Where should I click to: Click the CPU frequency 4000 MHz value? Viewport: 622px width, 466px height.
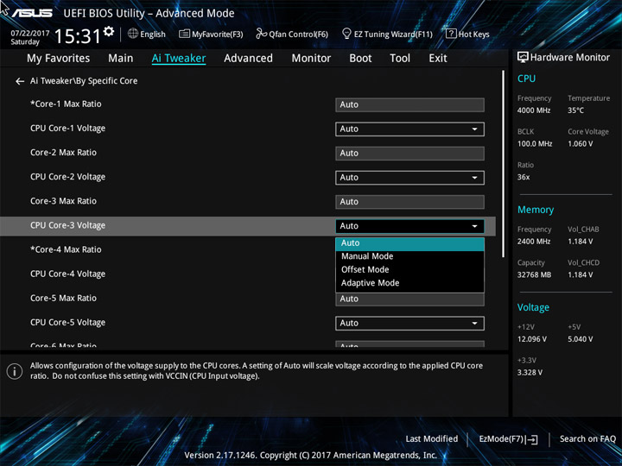point(534,110)
